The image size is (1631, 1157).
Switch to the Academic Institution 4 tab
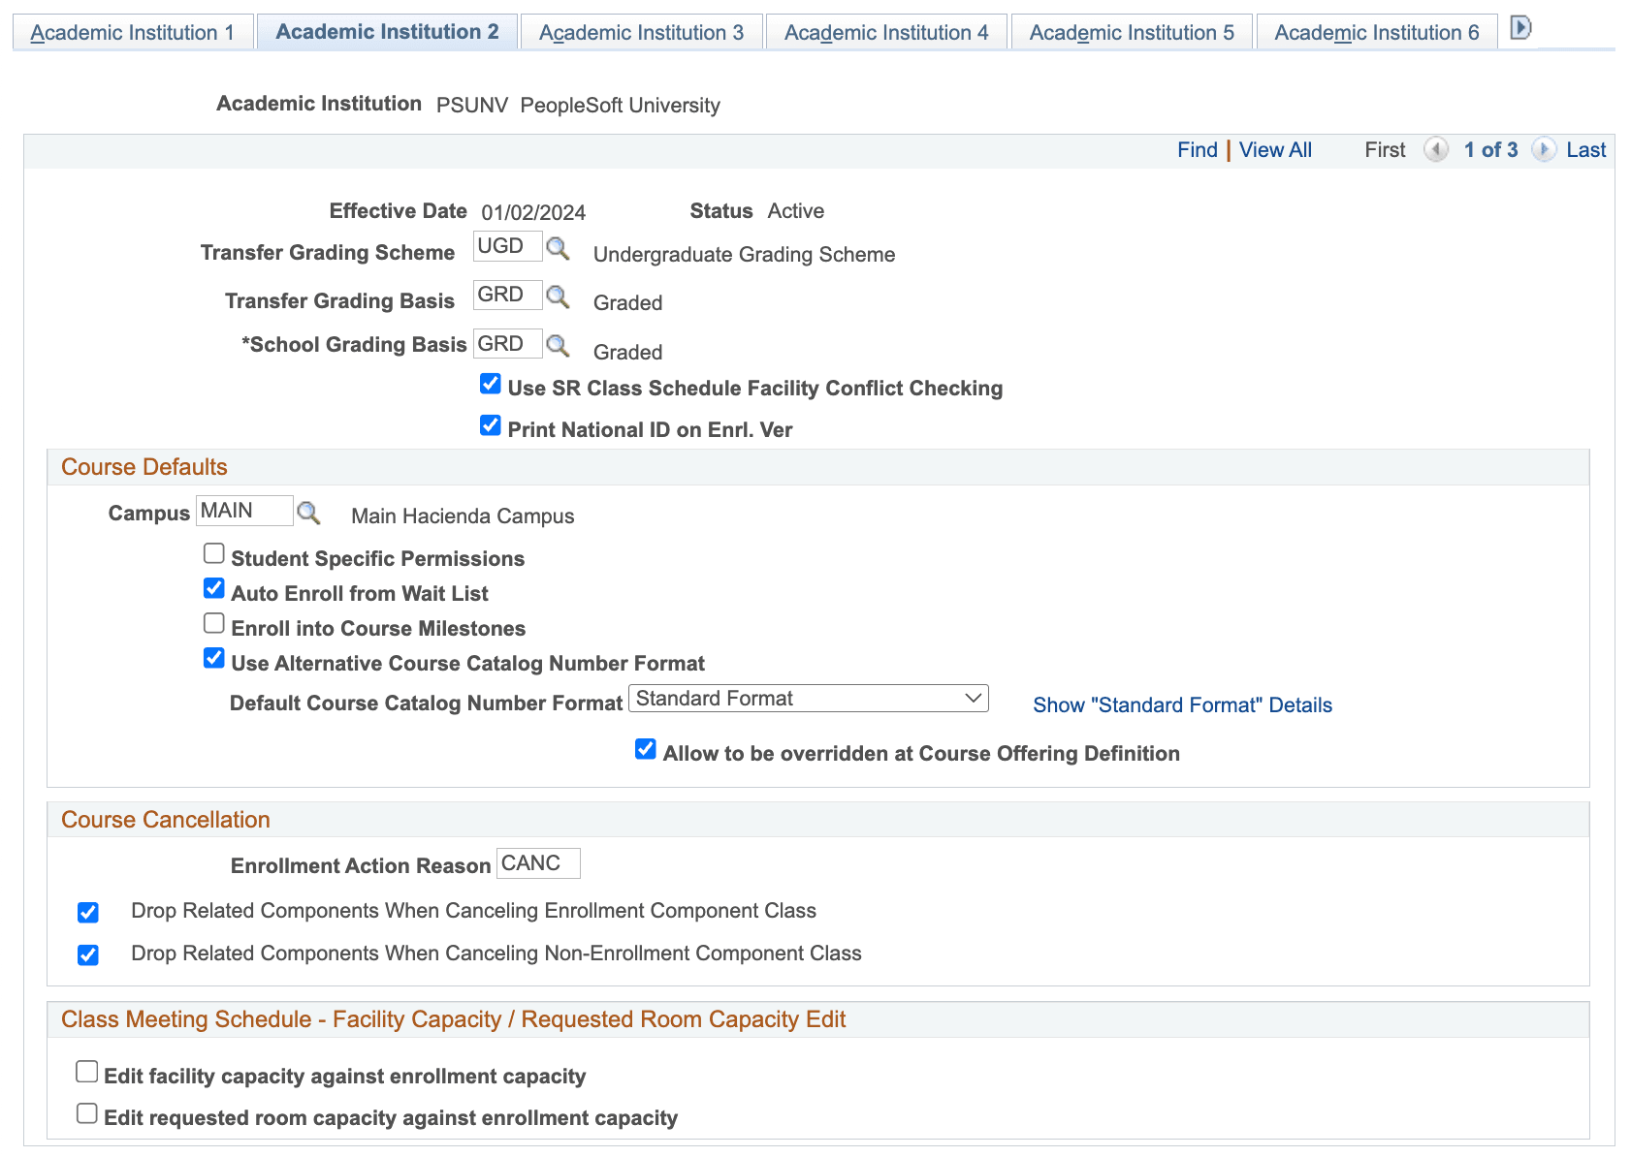pyautogui.click(x=885, y=31)
